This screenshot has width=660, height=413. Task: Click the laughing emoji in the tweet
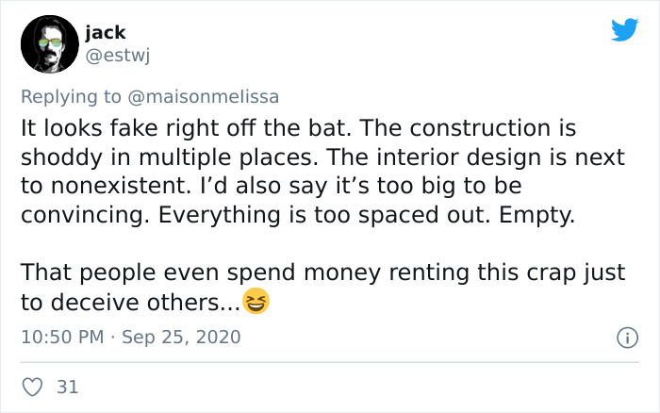[x=255, y=303]
